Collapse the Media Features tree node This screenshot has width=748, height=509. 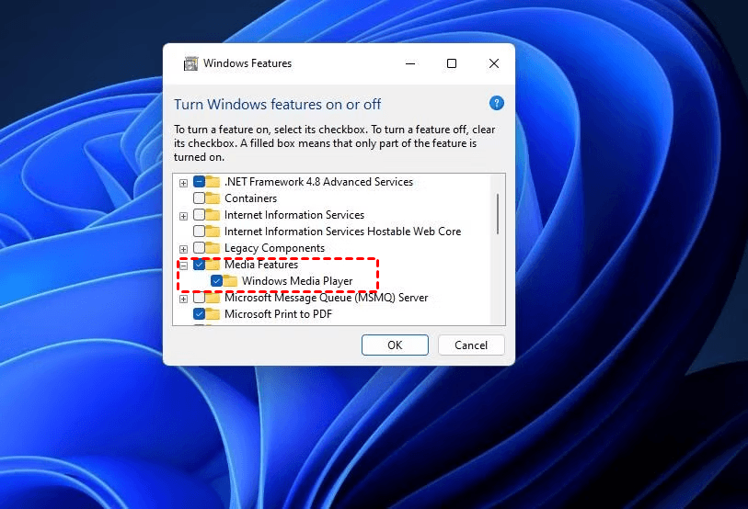(x=184, y=265)
